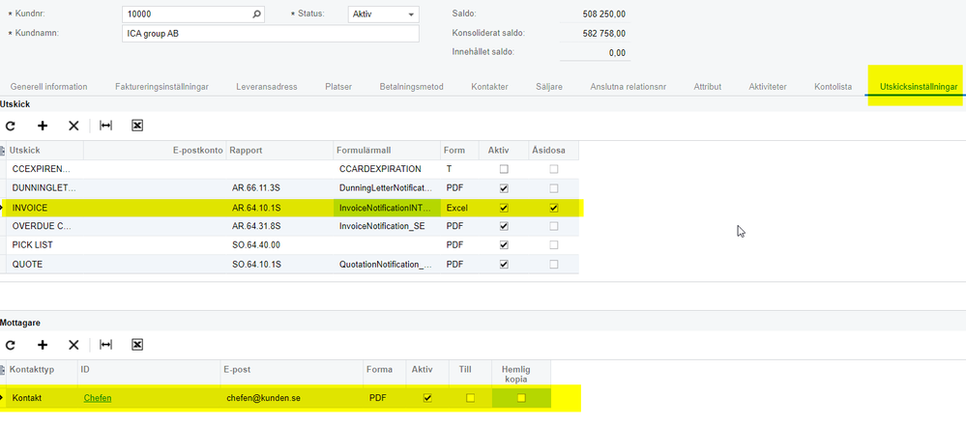The image size is (966, 425).
Task: Toggle Till checkbox for Chefen recipient
Action: click(470, 398)
